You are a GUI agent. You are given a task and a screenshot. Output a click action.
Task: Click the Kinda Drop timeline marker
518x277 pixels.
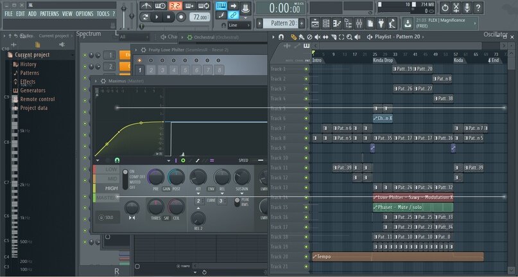tap(383, 60)
